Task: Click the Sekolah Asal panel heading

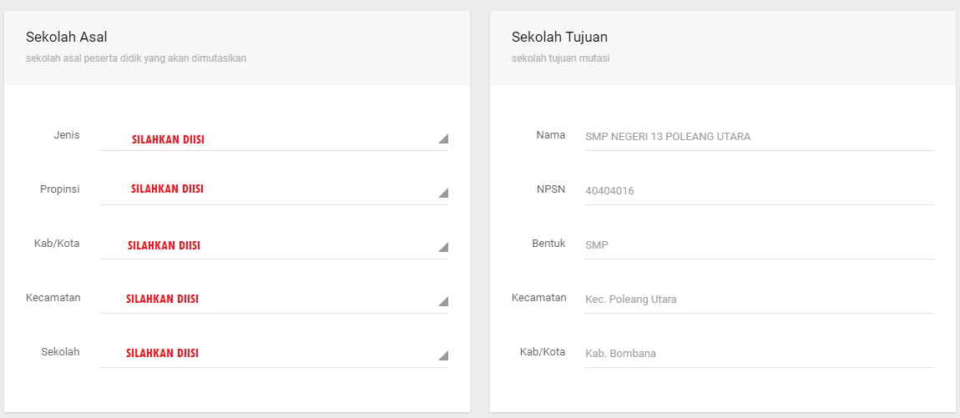Action: pos(66,37)
